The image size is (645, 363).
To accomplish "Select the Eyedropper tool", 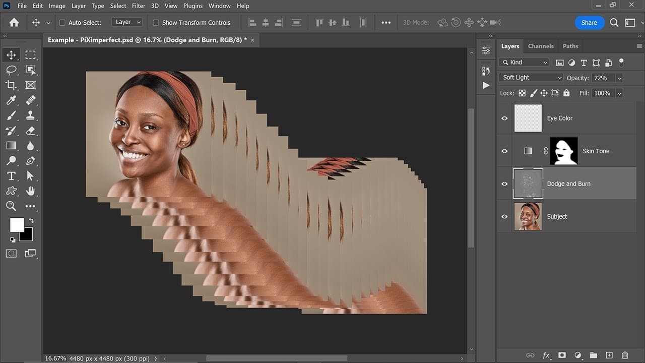I will coord(11,100).
